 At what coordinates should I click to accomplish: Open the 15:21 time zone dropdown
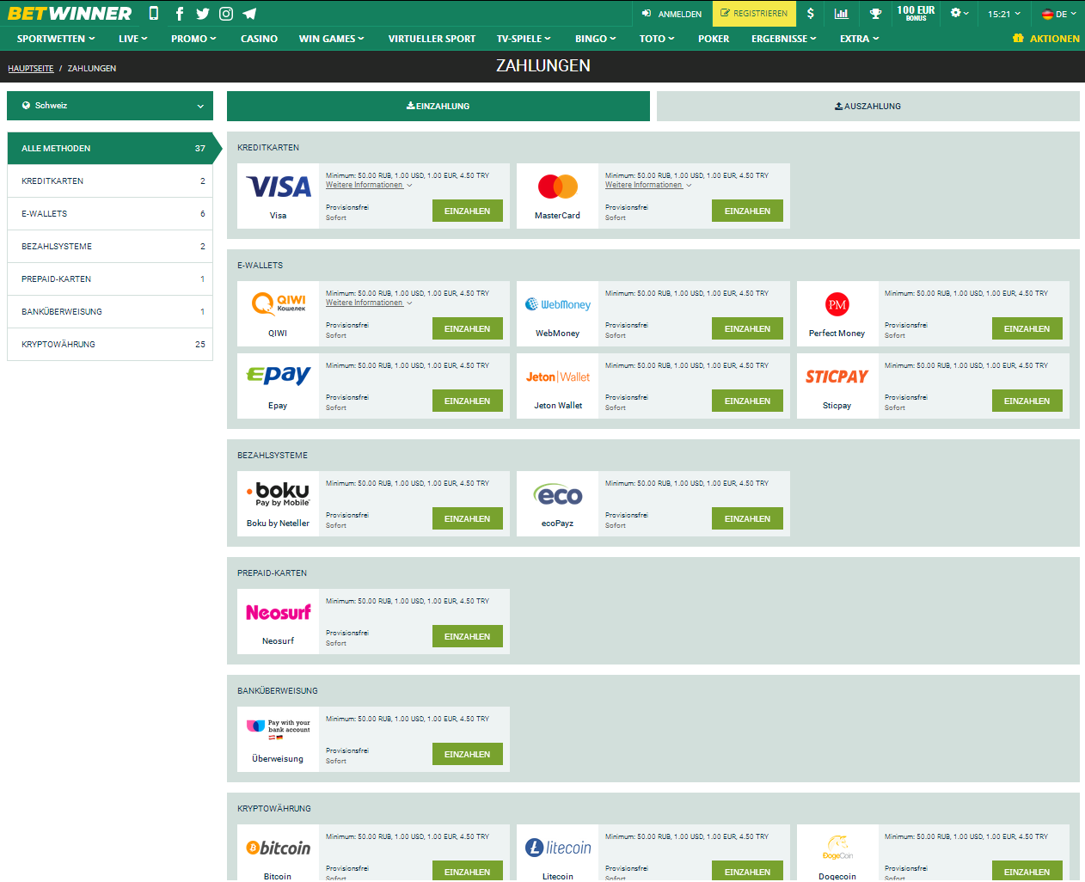1004,14
